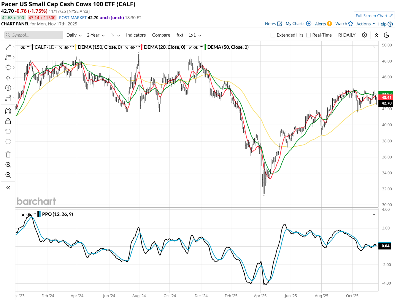Click the zoom out magnifier icon
This screenshot has height=300, width=412.
pos(8,175)
